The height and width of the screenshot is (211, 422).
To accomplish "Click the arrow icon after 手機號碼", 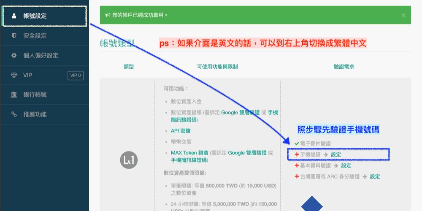I will point(326,155).
